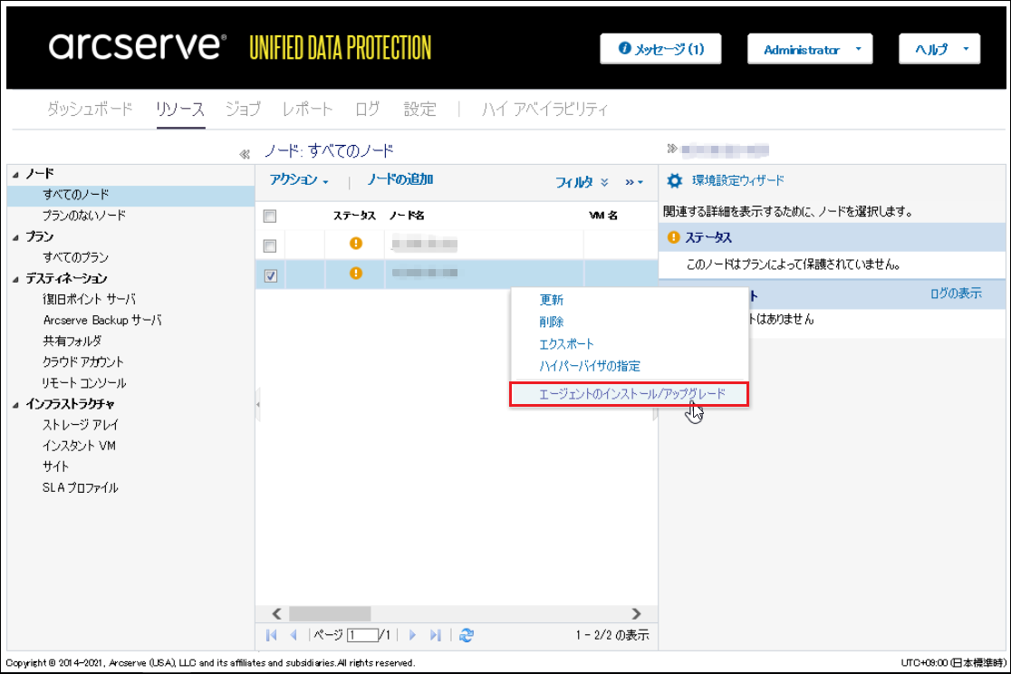Select リモート コンソール in the tree
This screenshot has width=1011, height=674.
click(84, 383)
